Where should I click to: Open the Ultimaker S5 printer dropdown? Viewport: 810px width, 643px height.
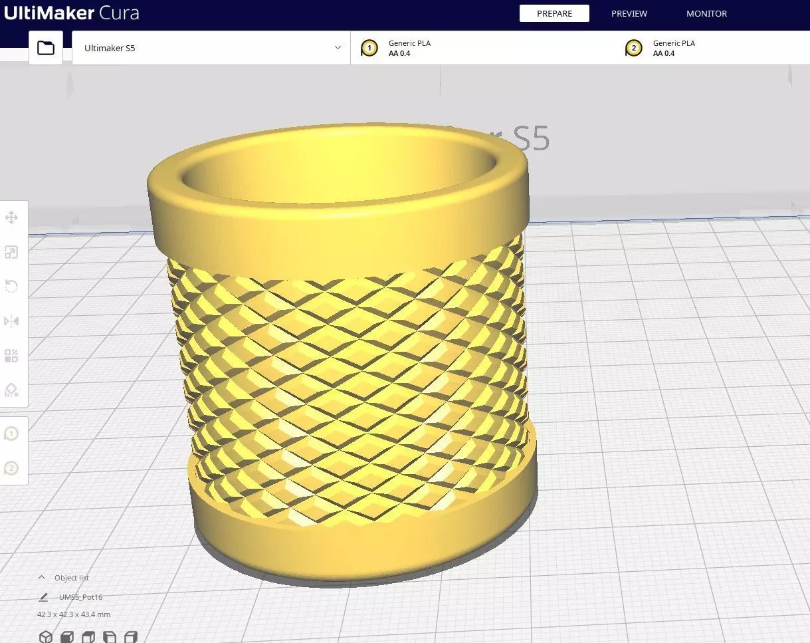click(x=211, y=48)
